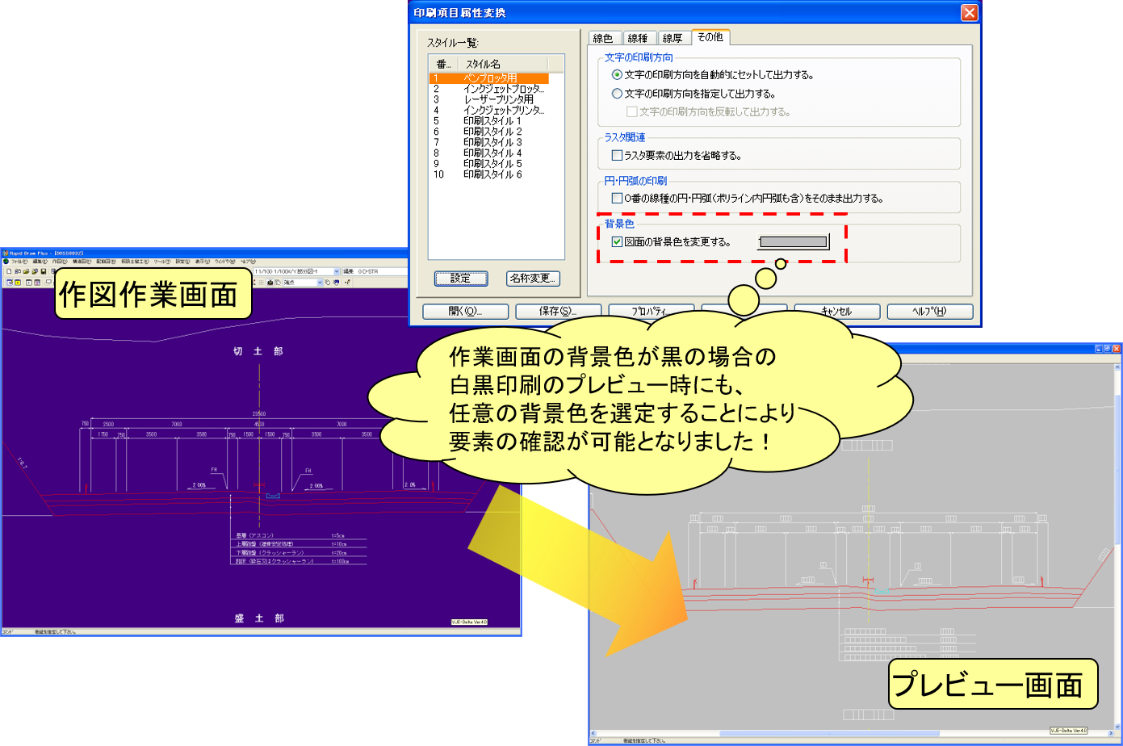This screenshot has width=1123, height=746.
Task: Close the 印刷項目属性変換 dialog
Action: click(969, 13)
